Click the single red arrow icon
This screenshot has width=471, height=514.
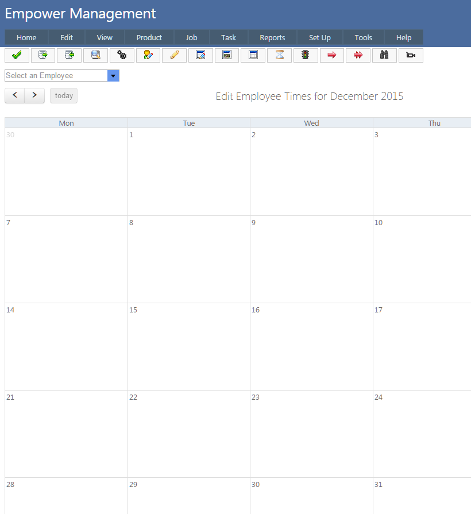click(331, 55)
